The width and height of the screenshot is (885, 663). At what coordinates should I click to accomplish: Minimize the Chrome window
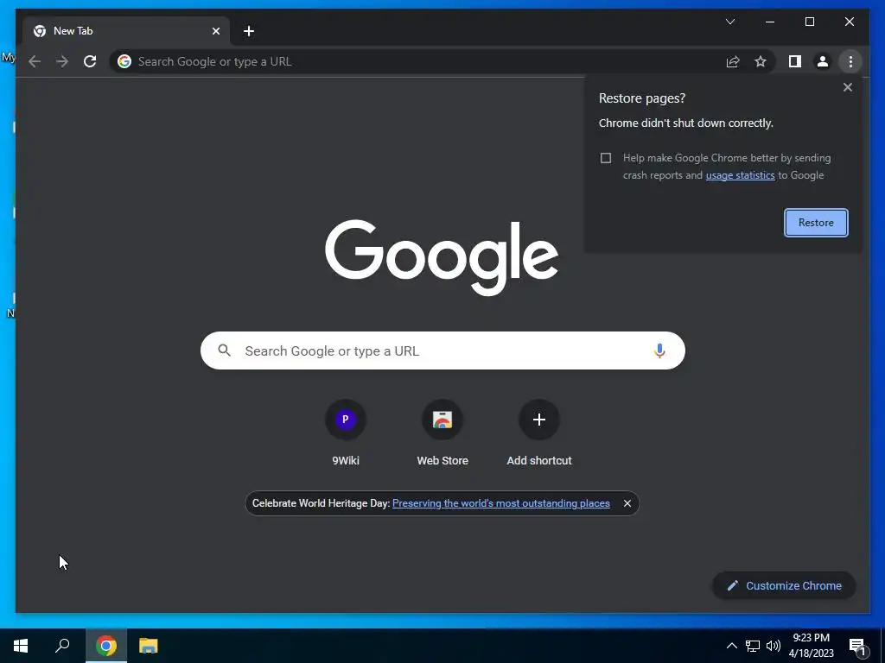(x=770, y=22)
